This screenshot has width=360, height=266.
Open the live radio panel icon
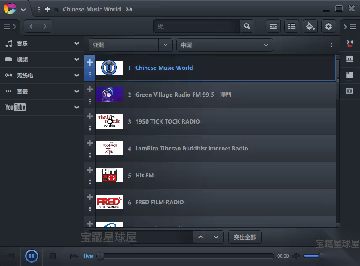click(x=349, y=43)
